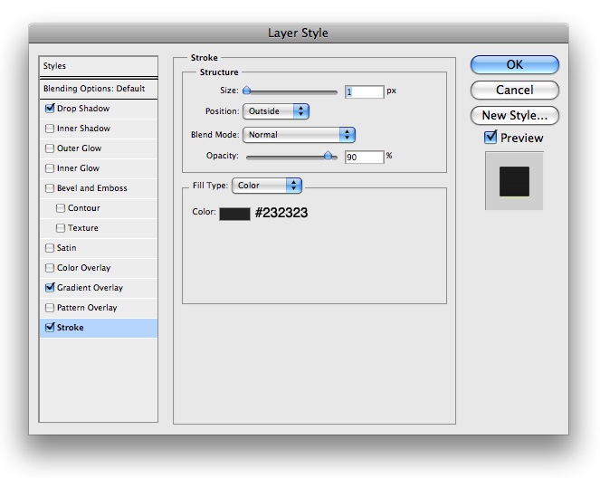Enable the Color Overlay checkbox
The height and width of the screenshot is (478, 600).
50,267
